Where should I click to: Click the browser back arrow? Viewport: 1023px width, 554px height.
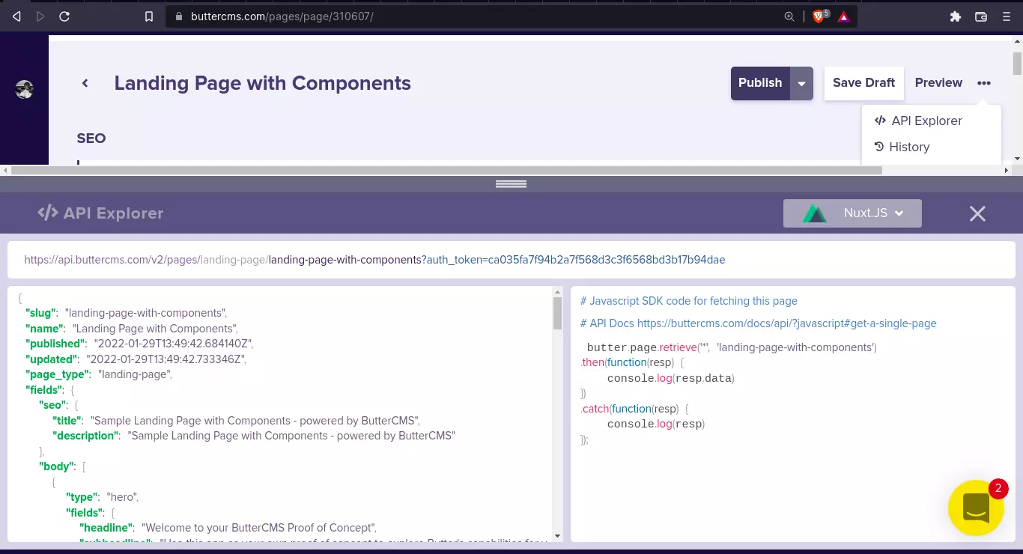pyautogui.click(x=16, y=16)
